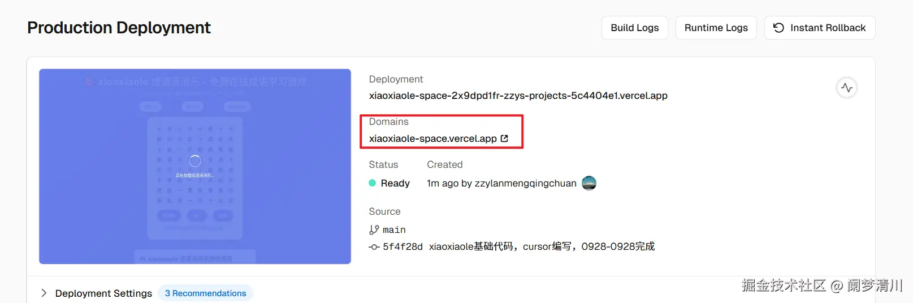Visit the xiaoxiaole-space.vercel.app domain
This screenshot has width=913, height=303.
coord(432,138)
